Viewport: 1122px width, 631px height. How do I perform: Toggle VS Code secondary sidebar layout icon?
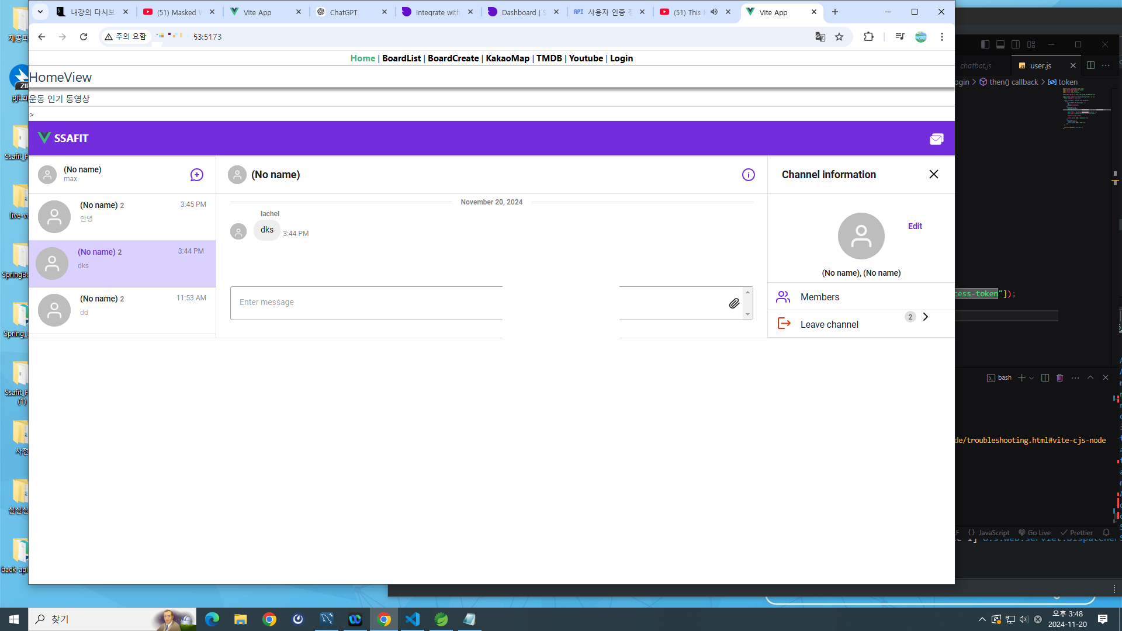pyautogui.click(x=1016, y=44)
